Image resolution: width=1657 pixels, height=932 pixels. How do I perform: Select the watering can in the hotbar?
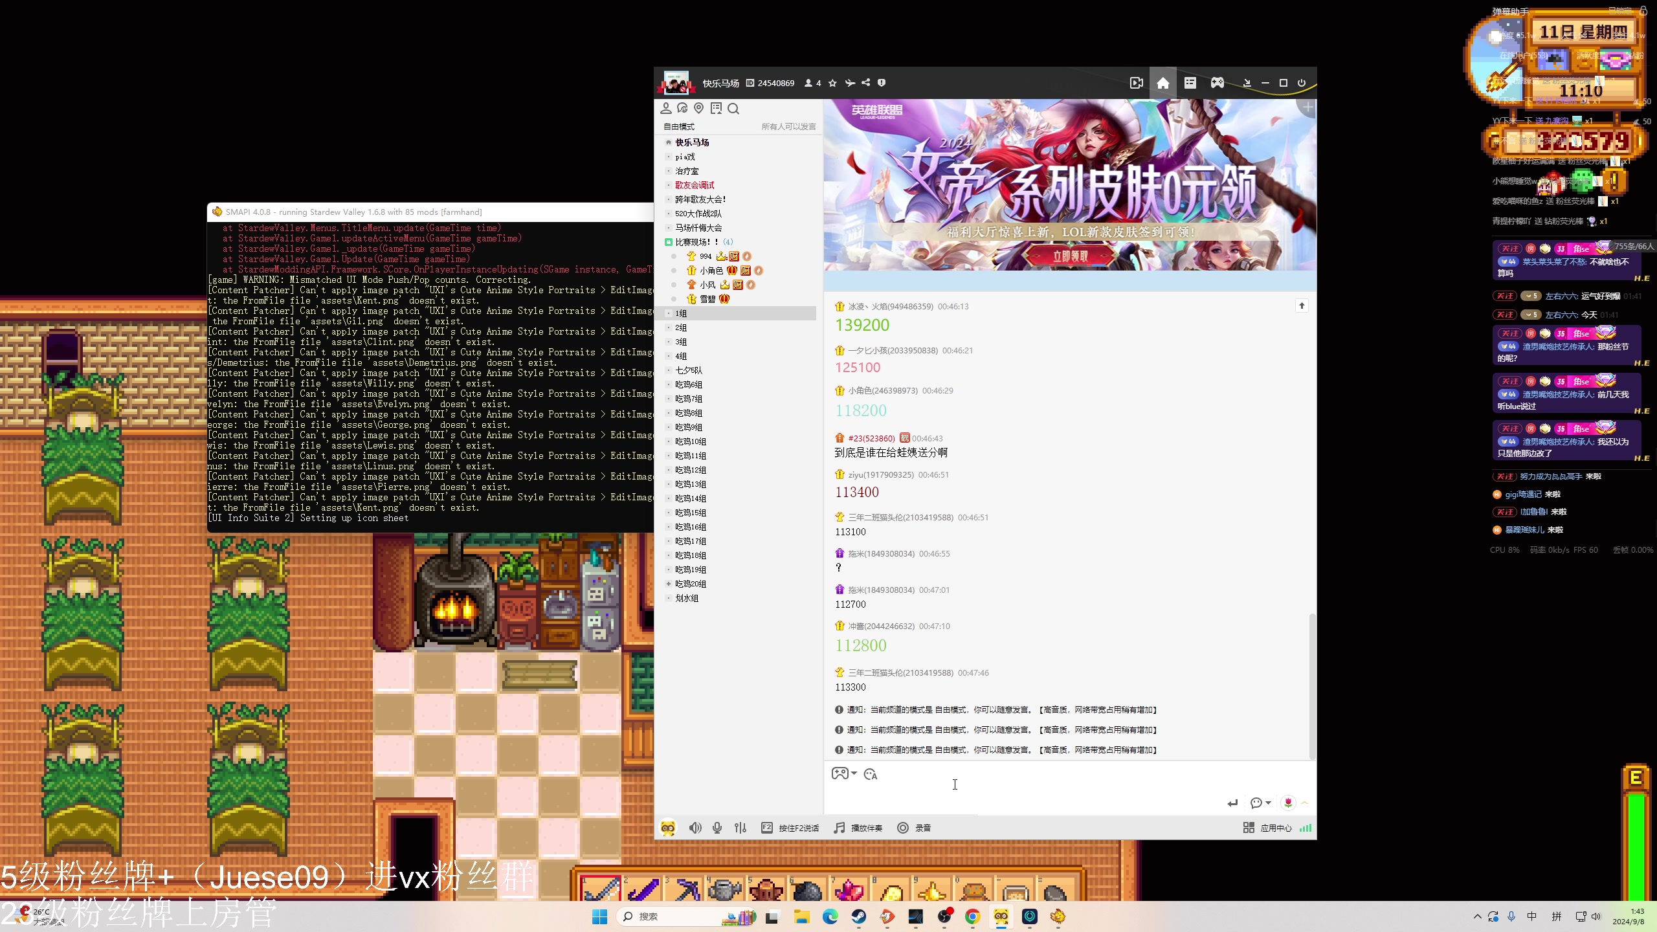pyautogui.click(x=725, y=890)
